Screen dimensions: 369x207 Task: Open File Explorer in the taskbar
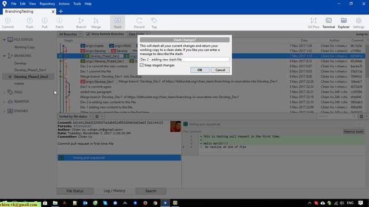point(55,203)
